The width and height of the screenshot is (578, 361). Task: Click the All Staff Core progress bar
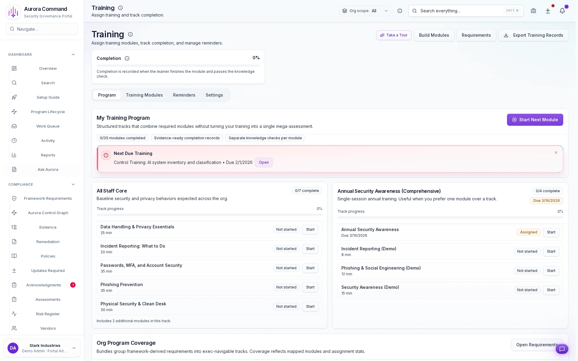click(x=209, y=215)
